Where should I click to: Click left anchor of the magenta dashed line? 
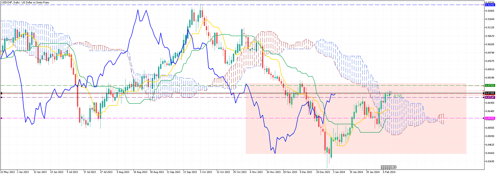(1, 118)
